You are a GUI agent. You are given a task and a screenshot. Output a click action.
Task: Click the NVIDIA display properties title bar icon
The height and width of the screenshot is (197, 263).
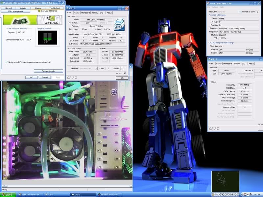coord(2,3)
